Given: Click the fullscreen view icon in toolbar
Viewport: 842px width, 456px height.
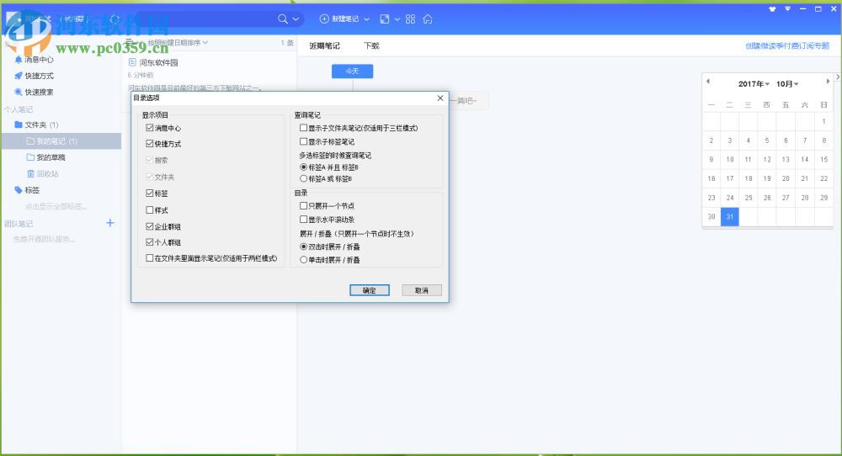Looking at the screenshot, I should (x=385, y=19).
